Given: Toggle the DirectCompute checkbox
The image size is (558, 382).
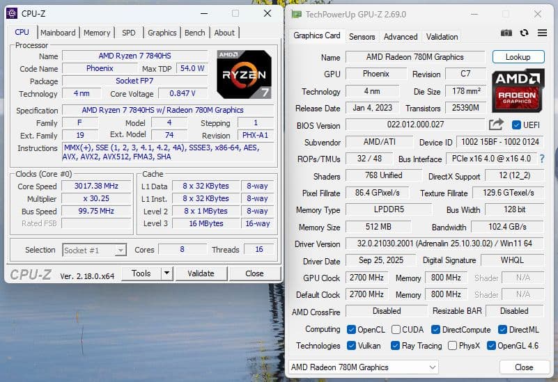Looking at the screenshot, I should pos(435,330).
